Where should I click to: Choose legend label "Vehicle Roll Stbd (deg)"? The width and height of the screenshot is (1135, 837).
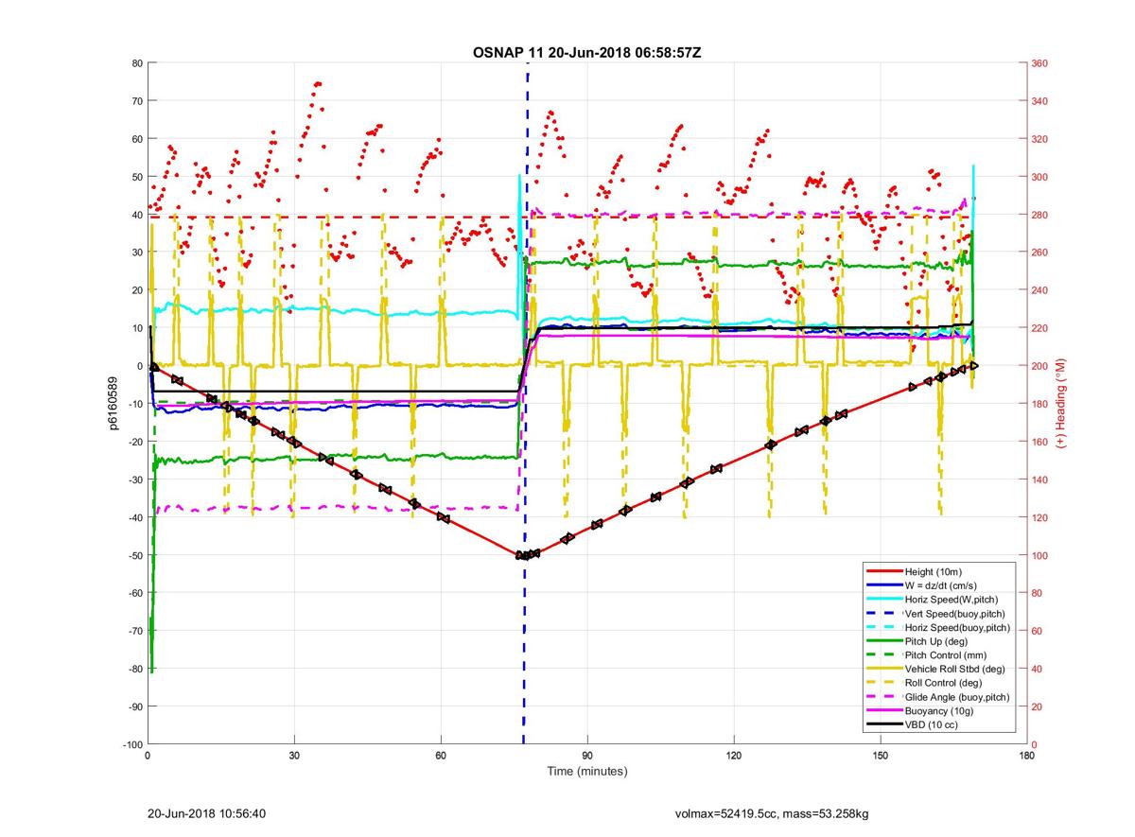(954, 669)
